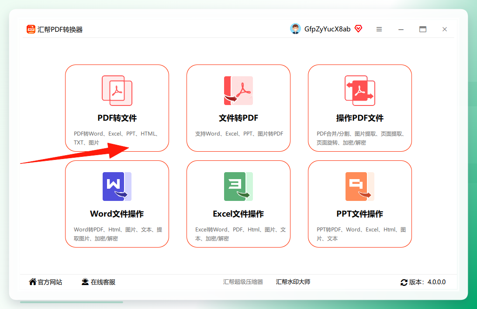Click the 汇帮PDF转换器 window title text
The width and height of the screenshot is (477, 309).
(60, 30)
